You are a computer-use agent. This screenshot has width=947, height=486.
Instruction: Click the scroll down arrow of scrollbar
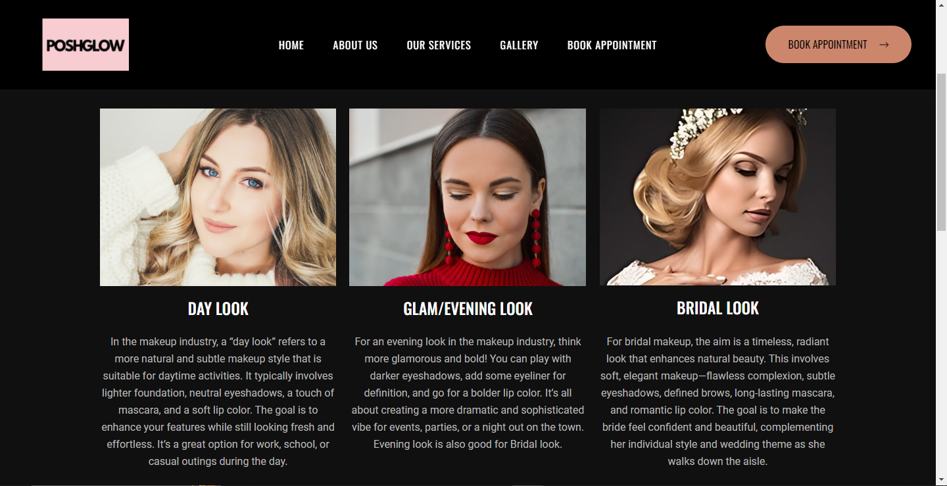point(941,481)
